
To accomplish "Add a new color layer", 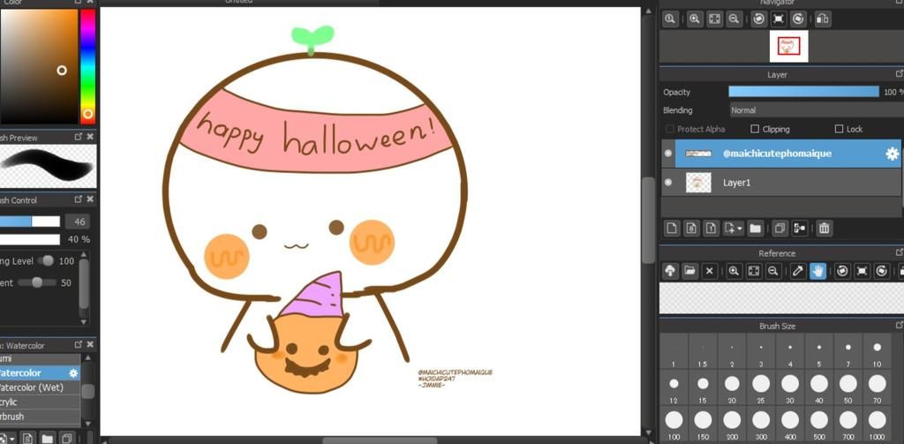I will (672, 229).
